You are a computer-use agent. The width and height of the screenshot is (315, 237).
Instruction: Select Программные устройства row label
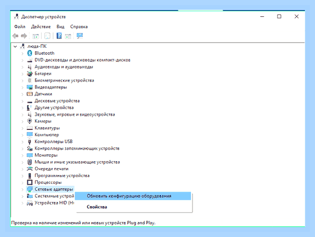pos(62,176)
